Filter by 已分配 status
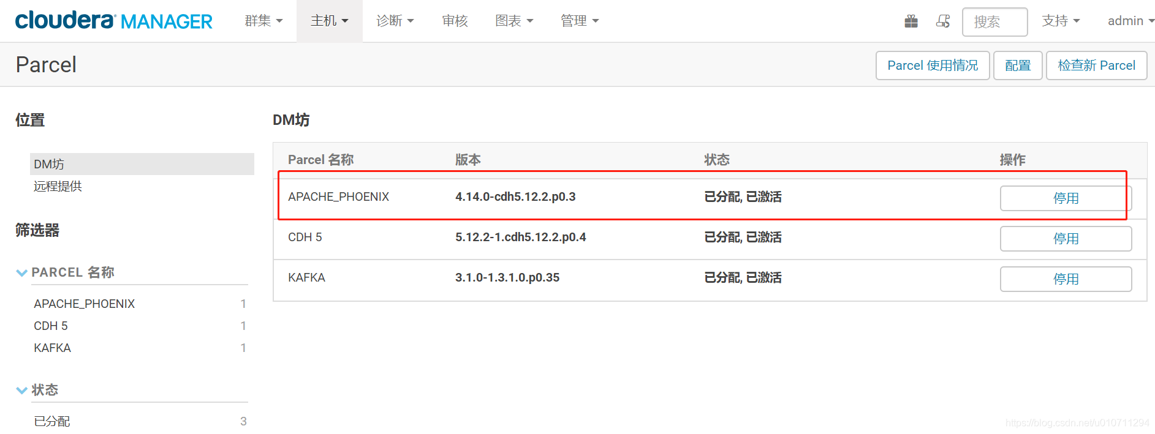 point(52,421)
